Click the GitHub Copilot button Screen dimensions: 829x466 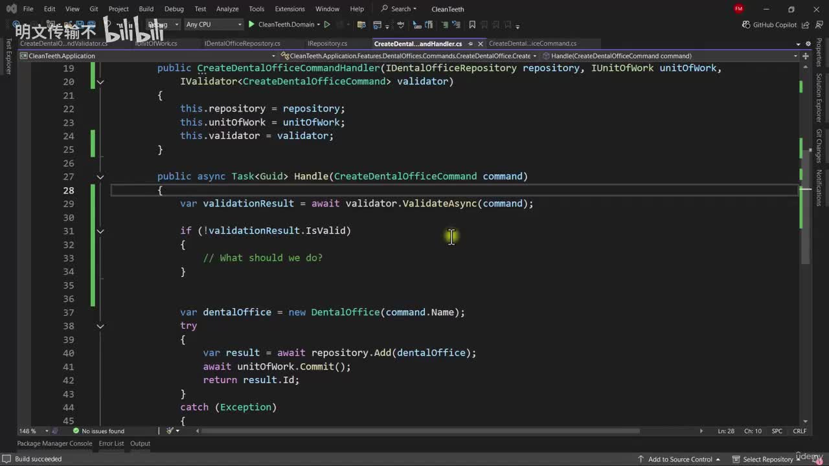coord(769,25)
